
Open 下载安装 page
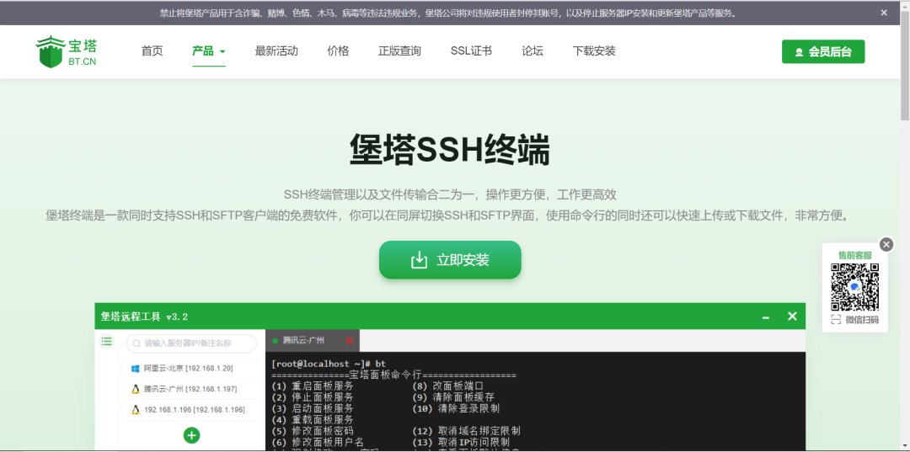pyautogui.click(x=594, y=51)
